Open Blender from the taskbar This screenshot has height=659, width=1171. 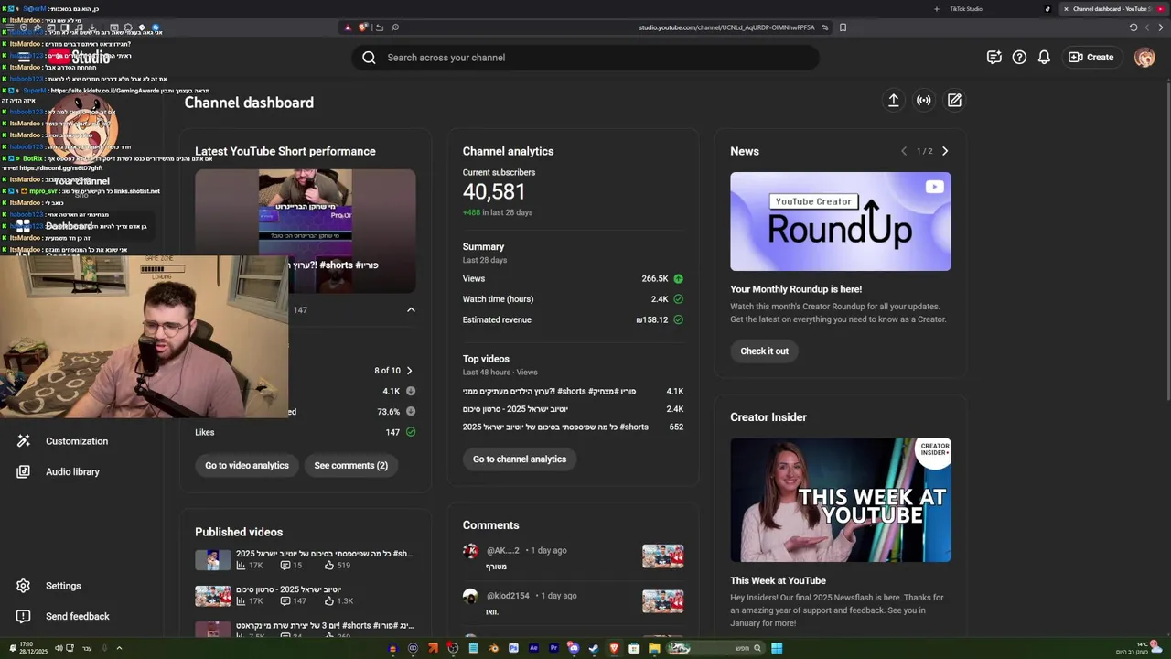[493, 648]
